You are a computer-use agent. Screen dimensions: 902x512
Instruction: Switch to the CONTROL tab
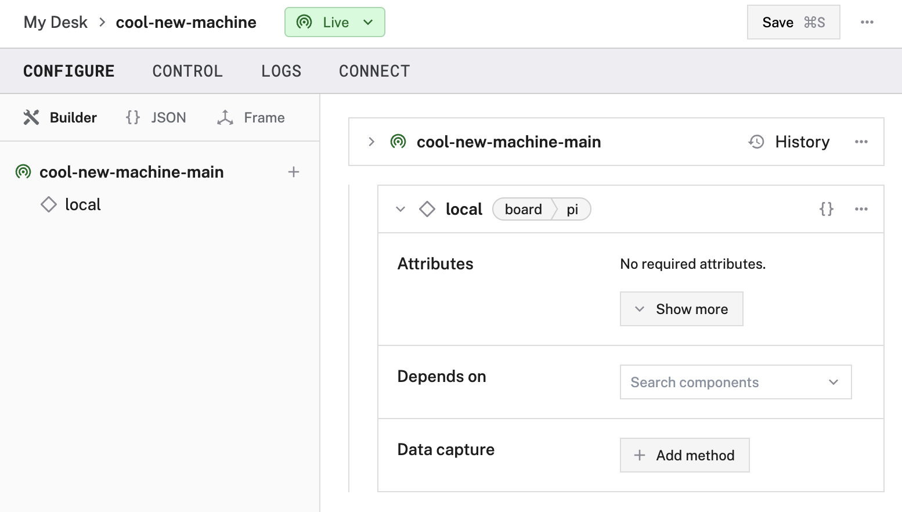187,70
